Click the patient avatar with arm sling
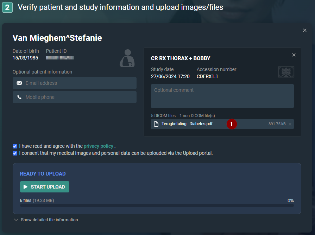The height and width of the screenshot is (235, 315). (x=127, y=58)
